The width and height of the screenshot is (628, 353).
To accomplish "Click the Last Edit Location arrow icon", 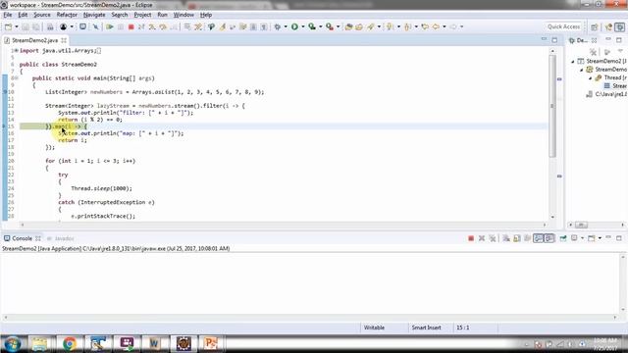I will tap(425, 26).
